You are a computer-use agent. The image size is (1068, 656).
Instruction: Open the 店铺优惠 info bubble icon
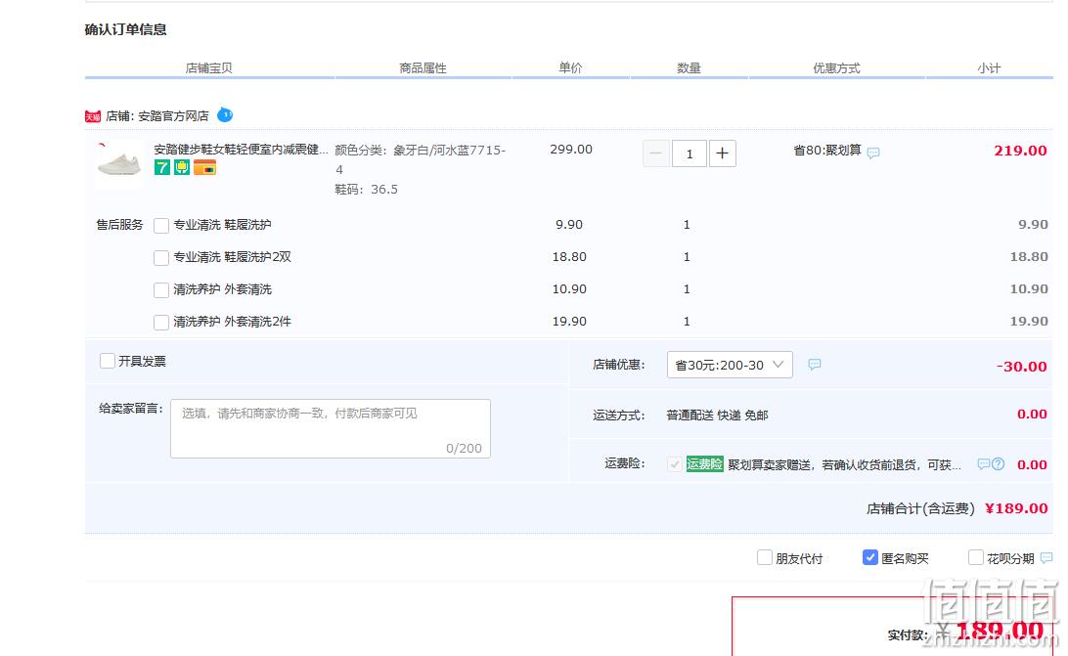click(815, 365)
